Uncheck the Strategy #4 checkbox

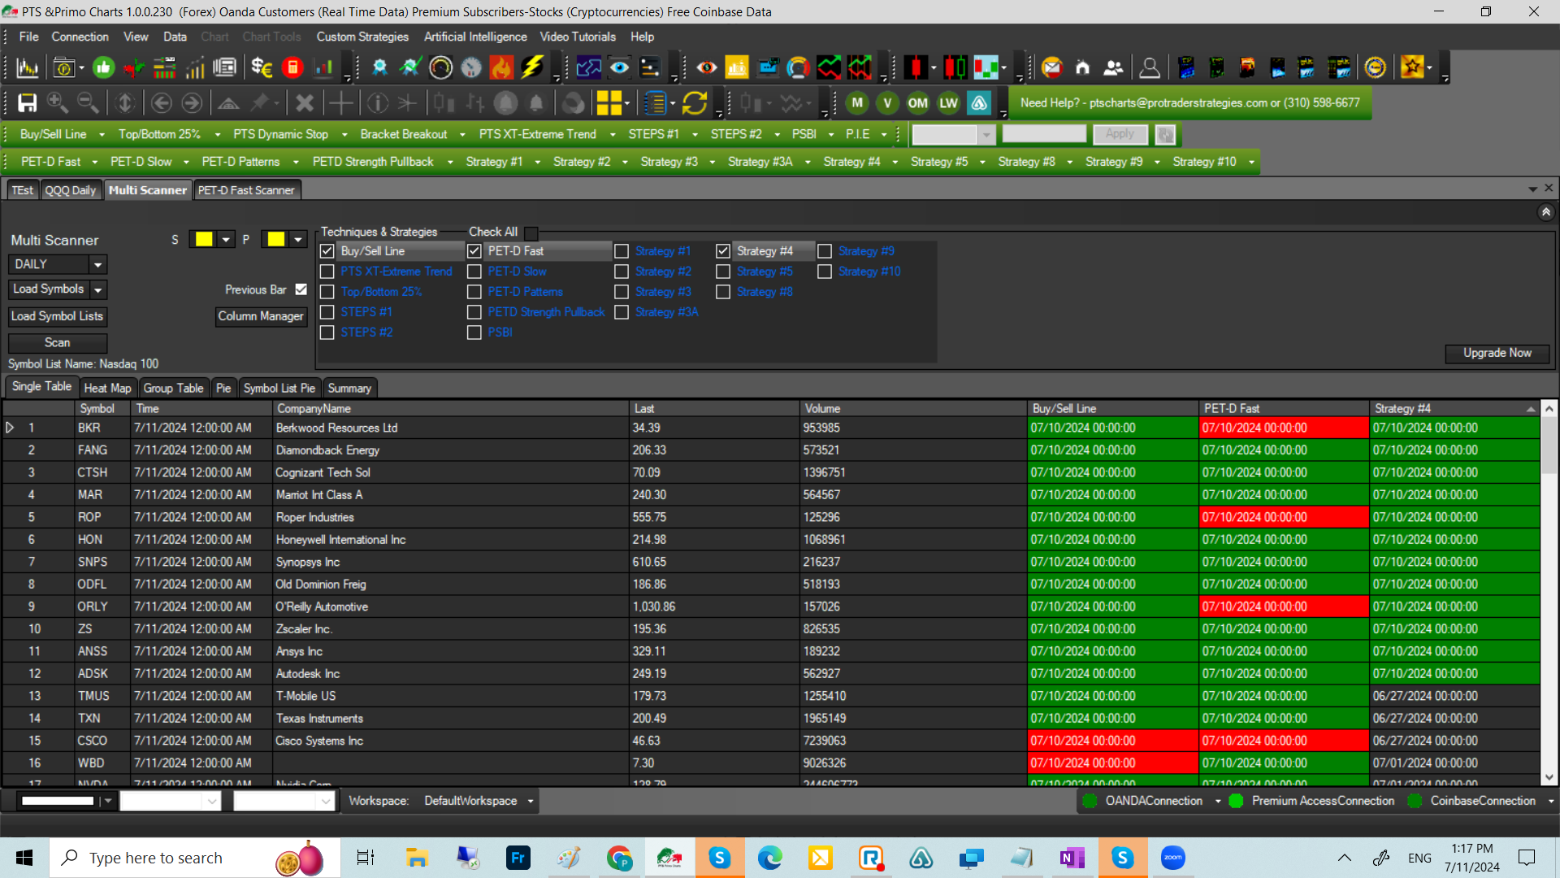click(x=723, y=251)
